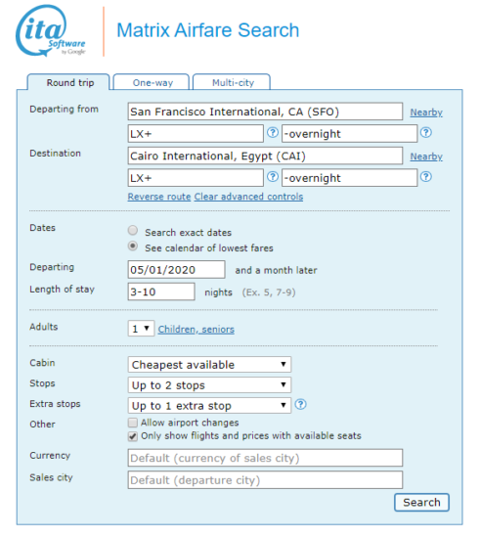Click the Length of stay field
This screenshot has width=480, height=538.
pyautogui.click(x=161, y=291)
